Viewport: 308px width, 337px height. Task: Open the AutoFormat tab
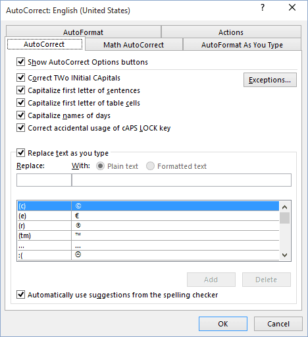click(x=84, y=32)
